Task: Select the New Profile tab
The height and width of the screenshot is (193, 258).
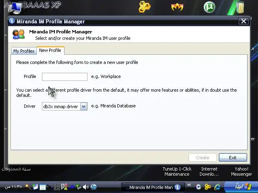Action: (50, 50)
